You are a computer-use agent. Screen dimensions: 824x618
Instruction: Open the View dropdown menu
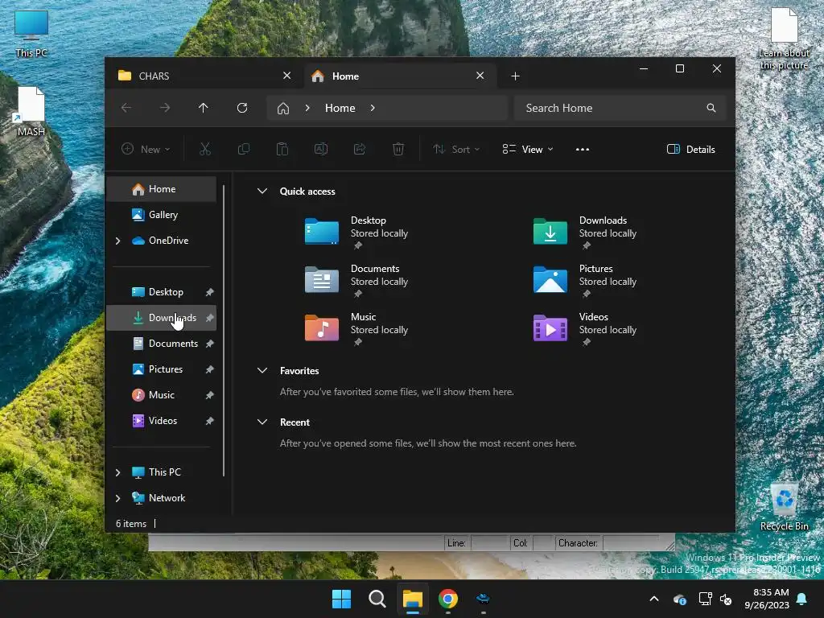pyautogui.click(x=528, y=149)
